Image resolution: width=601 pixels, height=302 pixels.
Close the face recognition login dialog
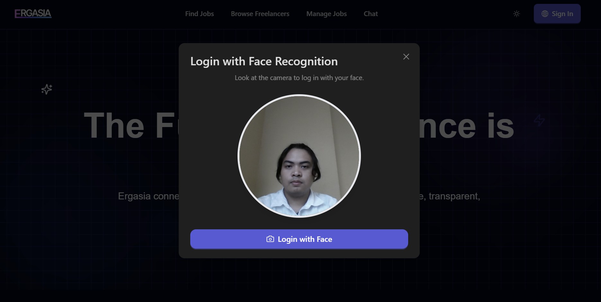point(406,57)
